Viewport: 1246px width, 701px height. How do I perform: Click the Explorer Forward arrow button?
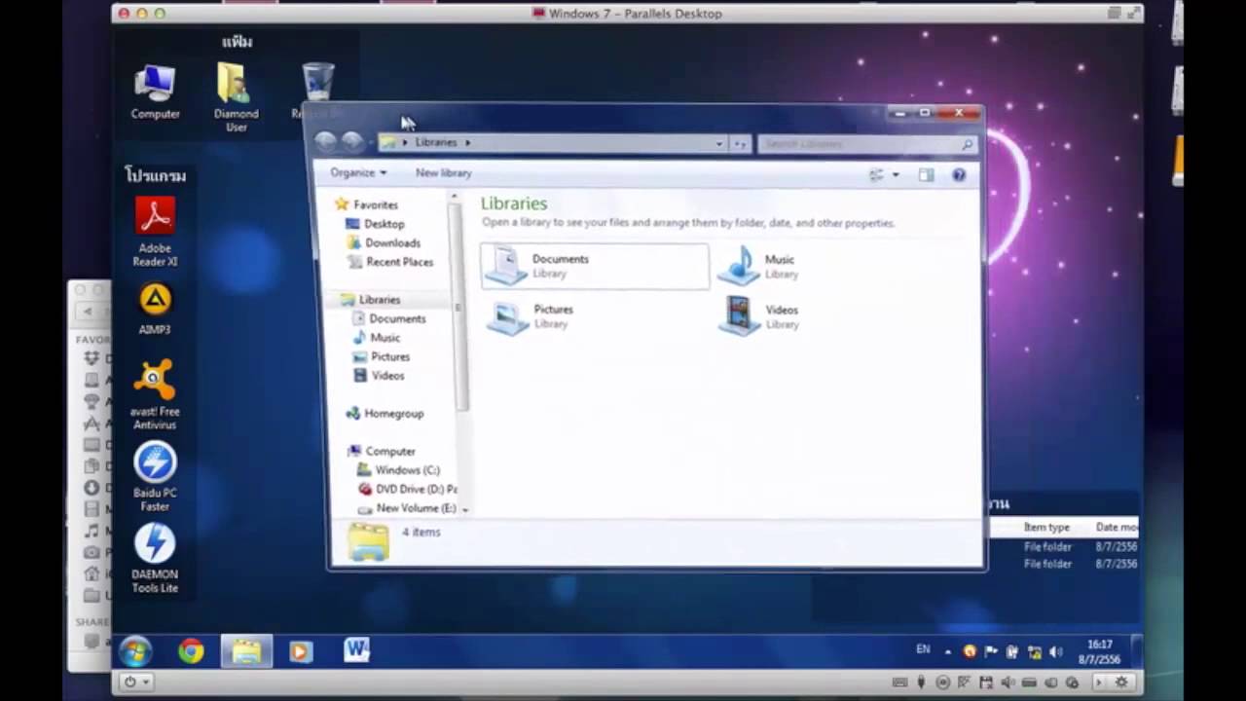352,142
